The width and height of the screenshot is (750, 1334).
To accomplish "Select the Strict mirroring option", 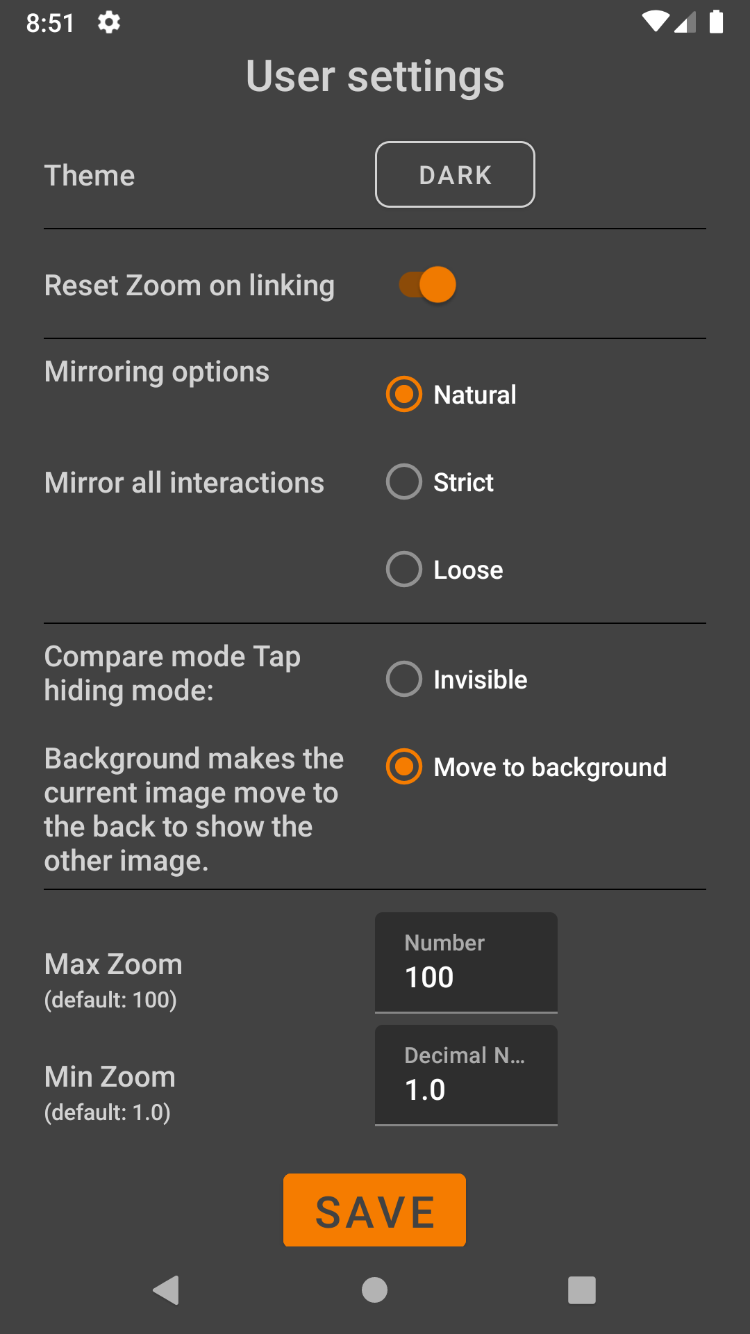I will click(404, 482).
